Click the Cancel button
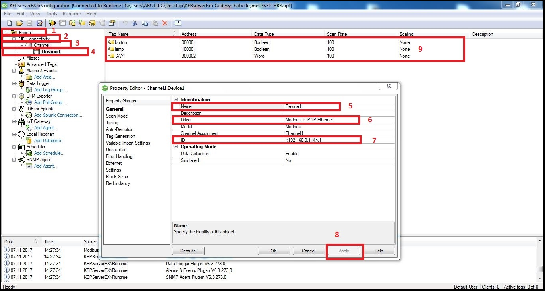 (309, 251)
